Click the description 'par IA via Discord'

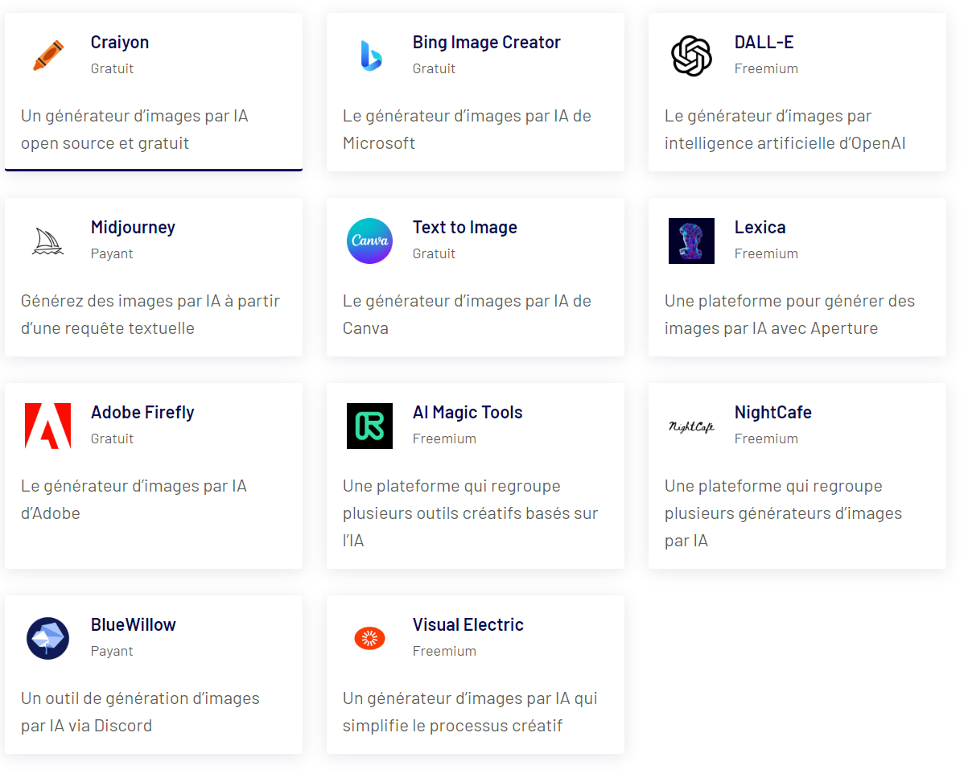click(x=86, y=726)
